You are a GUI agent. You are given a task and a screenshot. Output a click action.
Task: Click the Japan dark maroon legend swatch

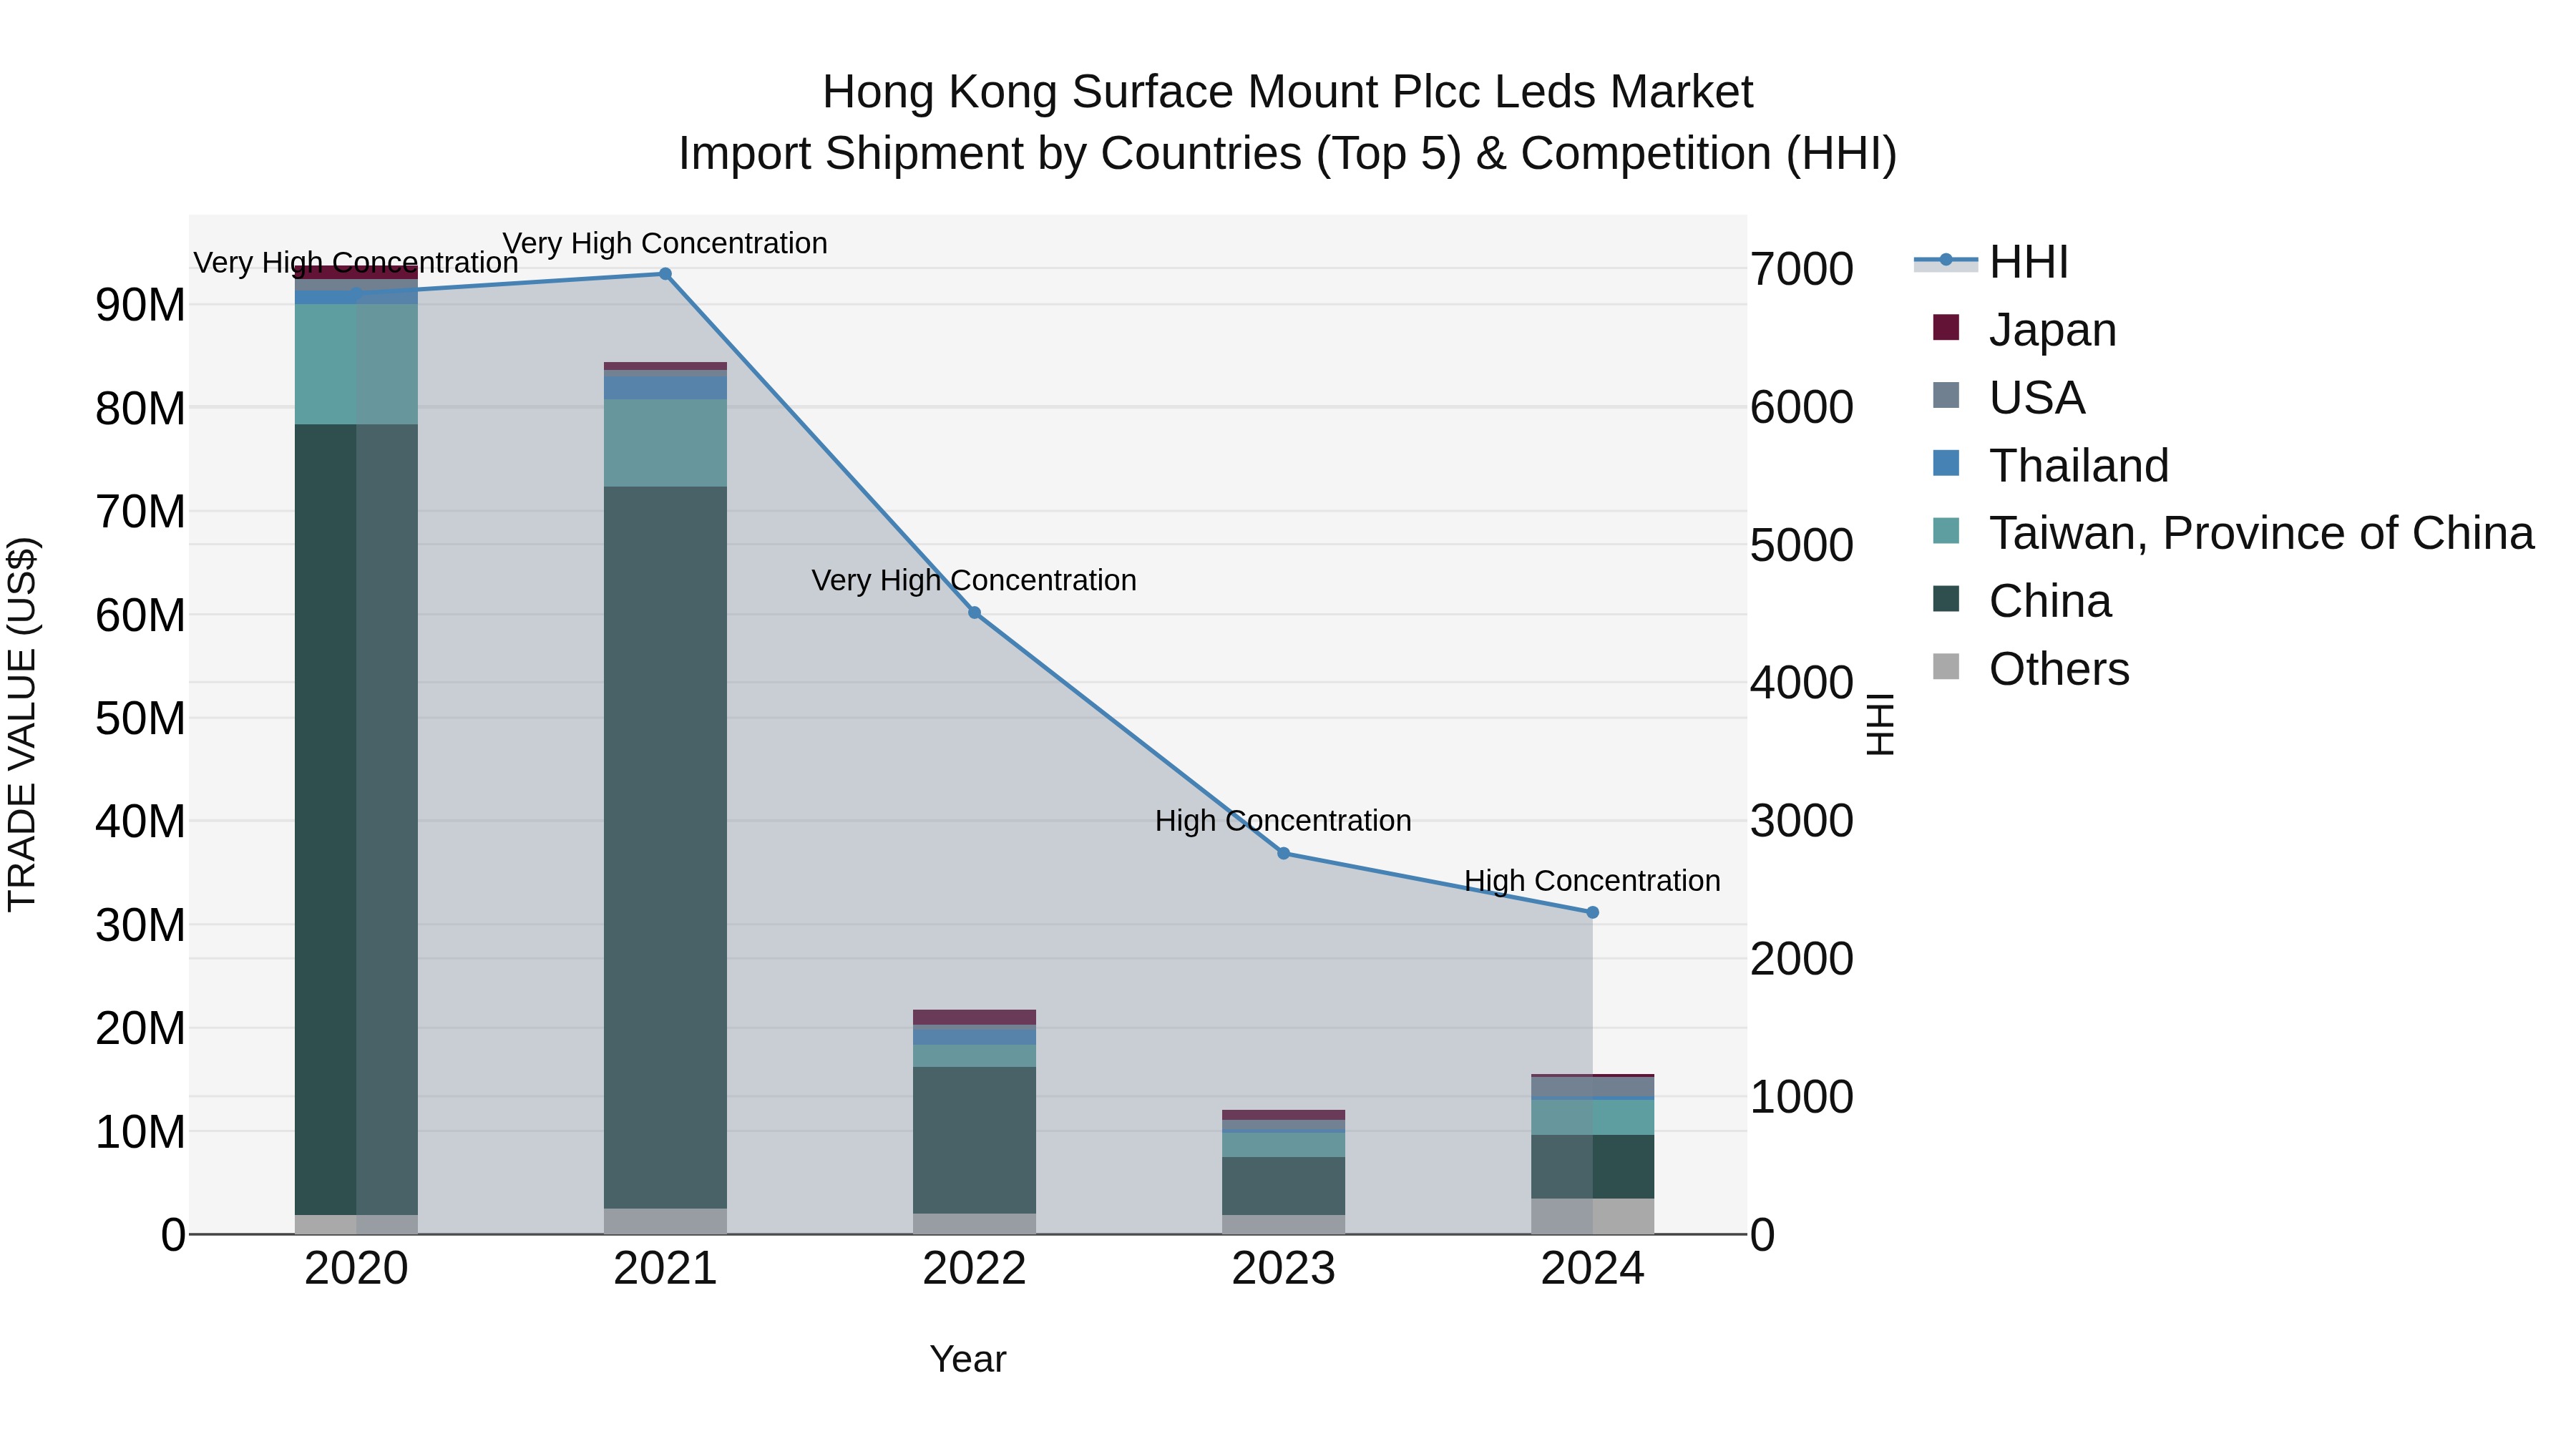coord(1946,327)
